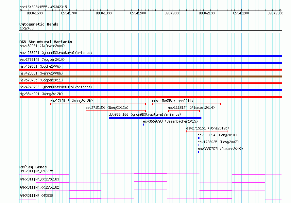Select the Cytogenetic Bands track title

(39, 24)
